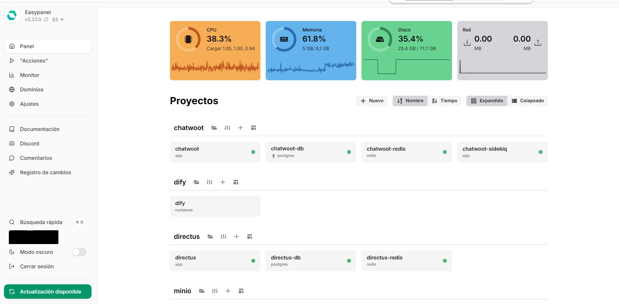Open chatwoot project templates icon

pos(254,128)
